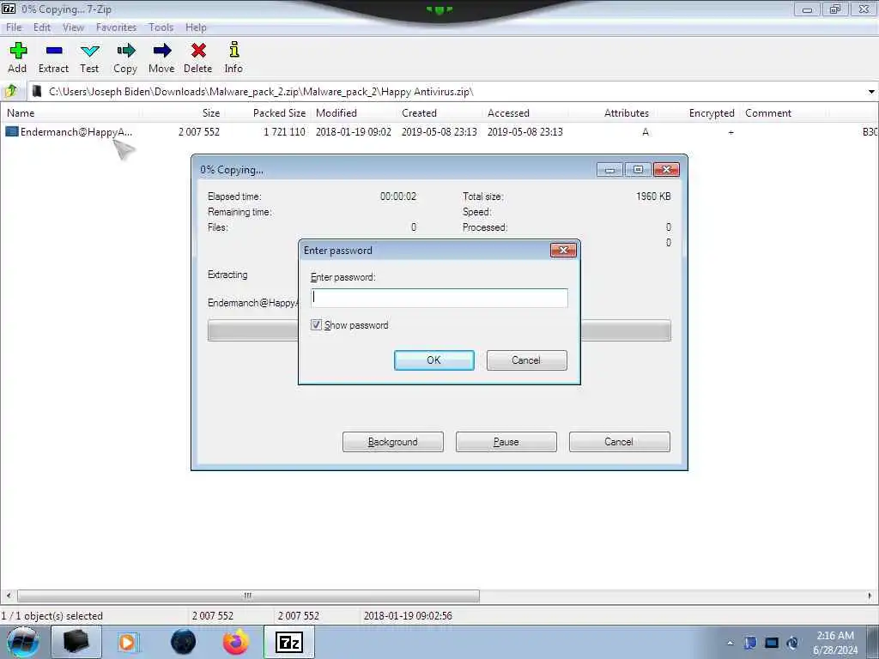This screenshot has width=879, height=659.
Task: Open the Tools menu
Action: point(161,27)
